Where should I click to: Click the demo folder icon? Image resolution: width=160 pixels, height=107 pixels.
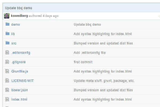coord(7,24)
